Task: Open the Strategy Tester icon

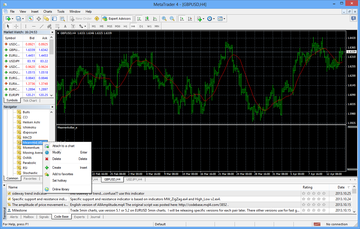Action: click(x=62, y=19)
